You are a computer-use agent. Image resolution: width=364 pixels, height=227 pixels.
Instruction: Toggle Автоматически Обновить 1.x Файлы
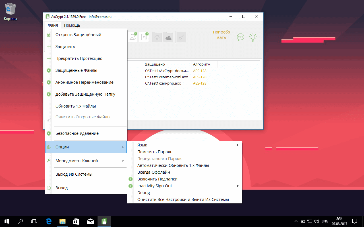point(184,165)
